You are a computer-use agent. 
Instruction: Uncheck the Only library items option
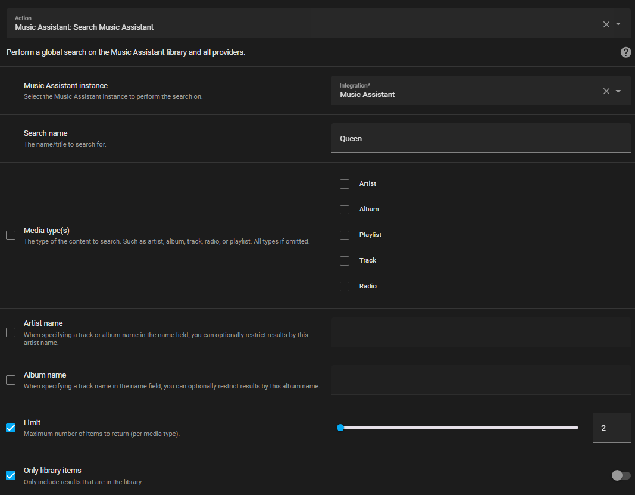pyautogui.click(x=10, y=475)
